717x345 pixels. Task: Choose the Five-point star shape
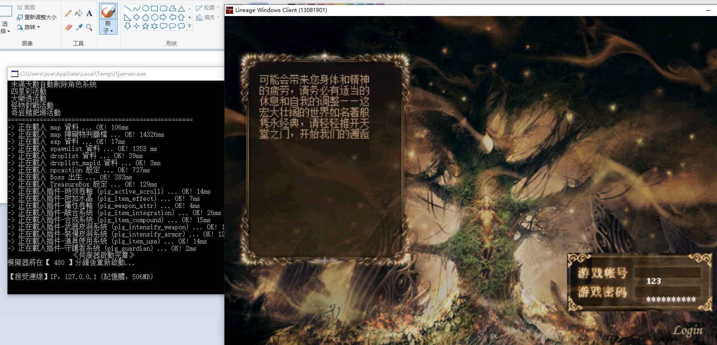coord(146,26)
